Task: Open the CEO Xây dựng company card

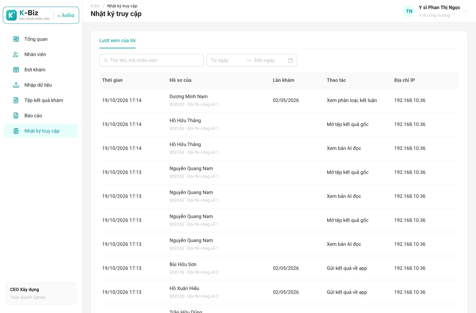Action: coord(41,293)
